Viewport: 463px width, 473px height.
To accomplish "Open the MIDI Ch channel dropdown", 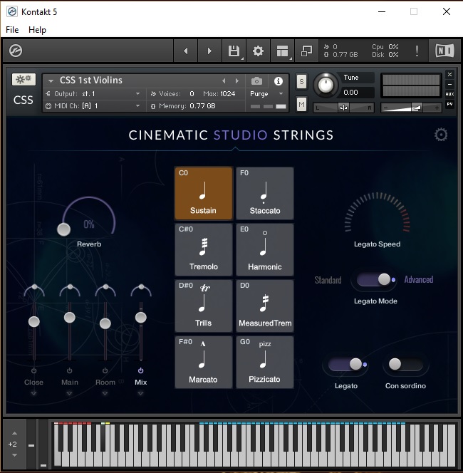I will (x=94, y=106).
